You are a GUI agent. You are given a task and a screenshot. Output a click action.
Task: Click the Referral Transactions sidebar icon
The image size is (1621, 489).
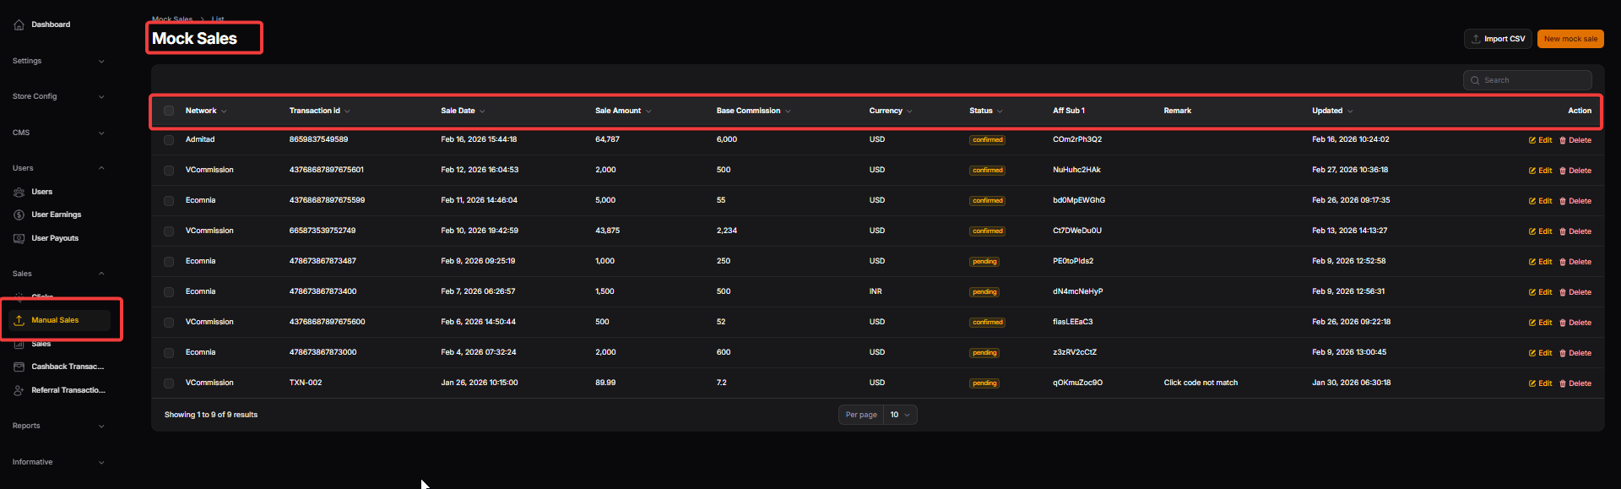click(19, 390)
